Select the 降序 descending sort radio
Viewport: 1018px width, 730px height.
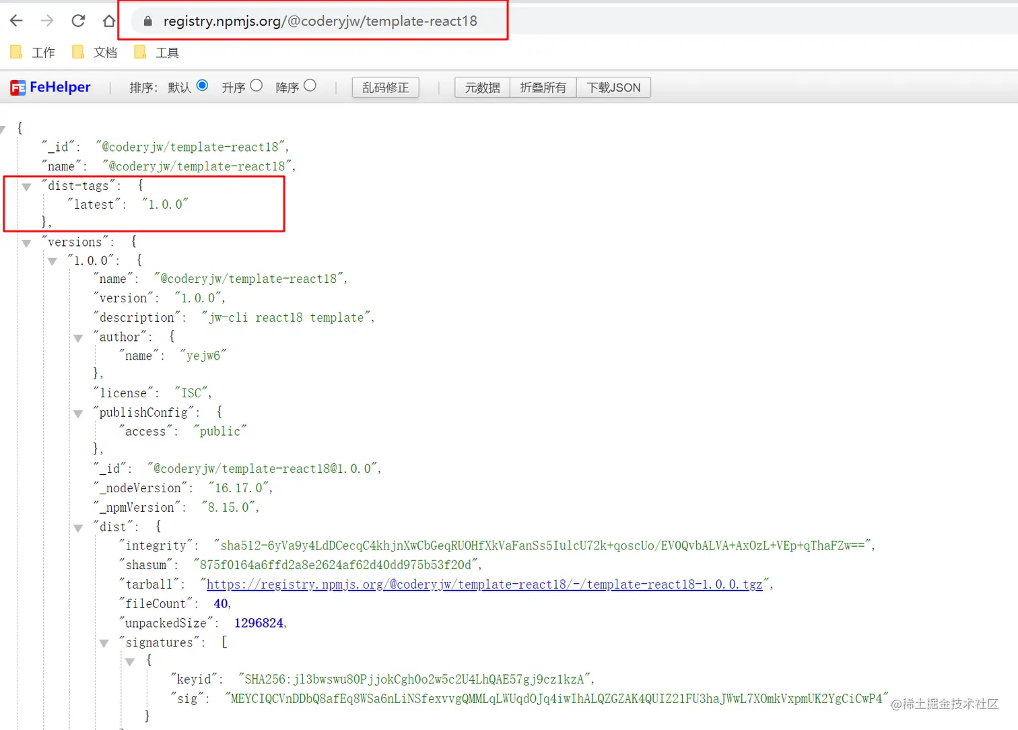pos(310,86)
